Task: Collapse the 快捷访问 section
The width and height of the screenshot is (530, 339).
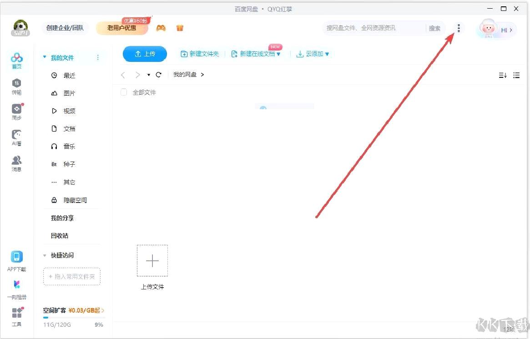Action: [45, 255]
